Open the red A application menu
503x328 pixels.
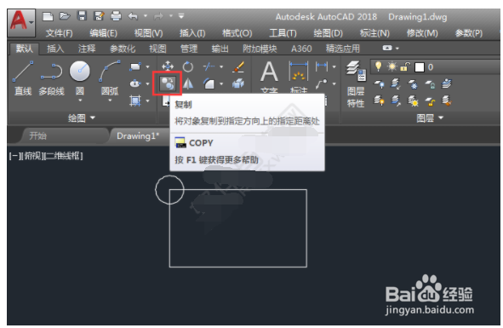point(21,22)
